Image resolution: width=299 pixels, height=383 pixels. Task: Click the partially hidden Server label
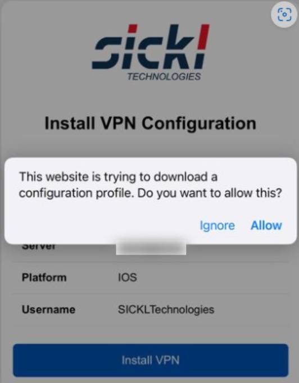(39, 247)
